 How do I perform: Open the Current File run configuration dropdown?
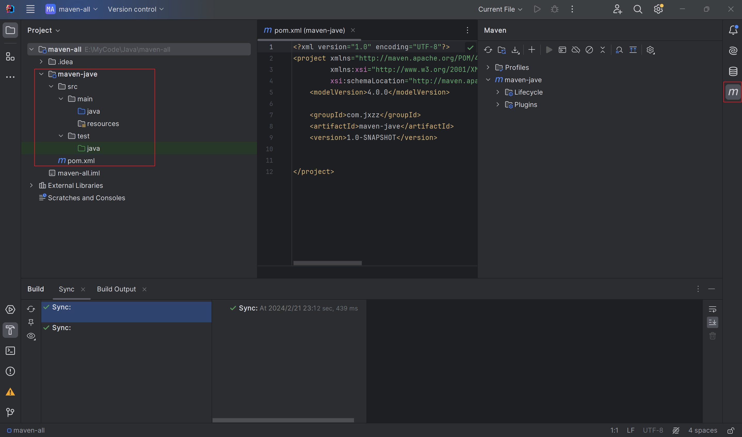(499, 9)
